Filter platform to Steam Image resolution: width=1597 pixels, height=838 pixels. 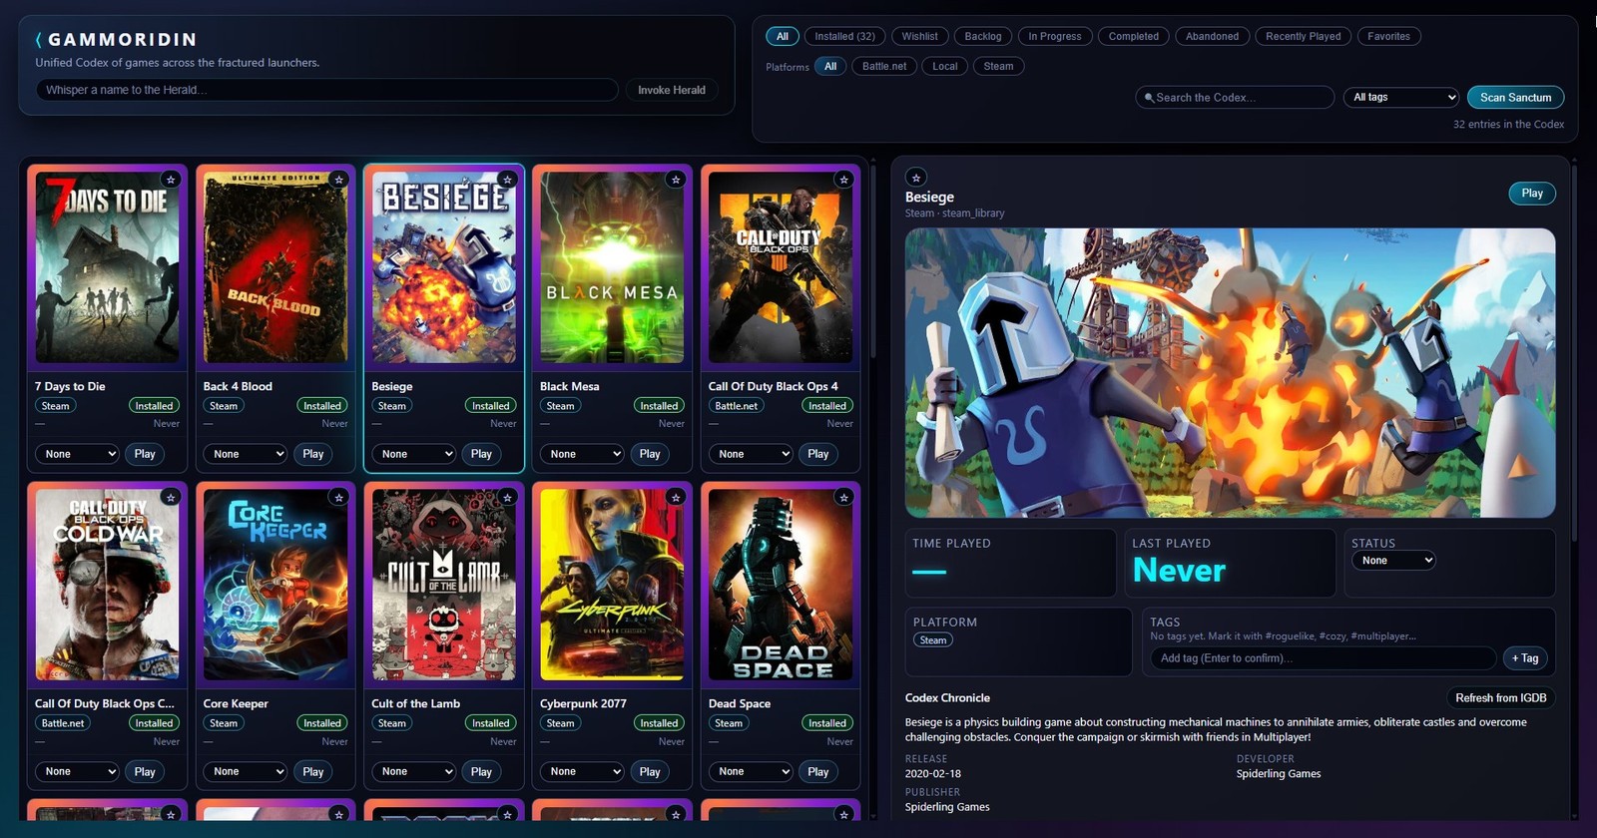(x=998, y=66)
